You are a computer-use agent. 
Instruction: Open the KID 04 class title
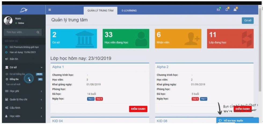point(57,121)
